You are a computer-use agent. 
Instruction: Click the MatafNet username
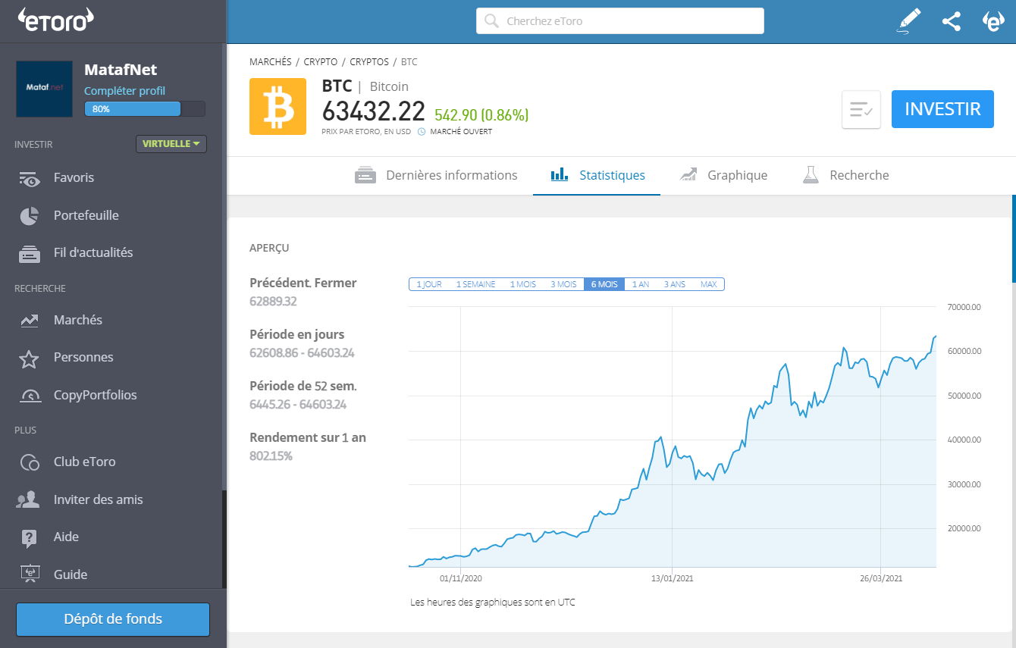pyautogui.click(x=121, y=70)
